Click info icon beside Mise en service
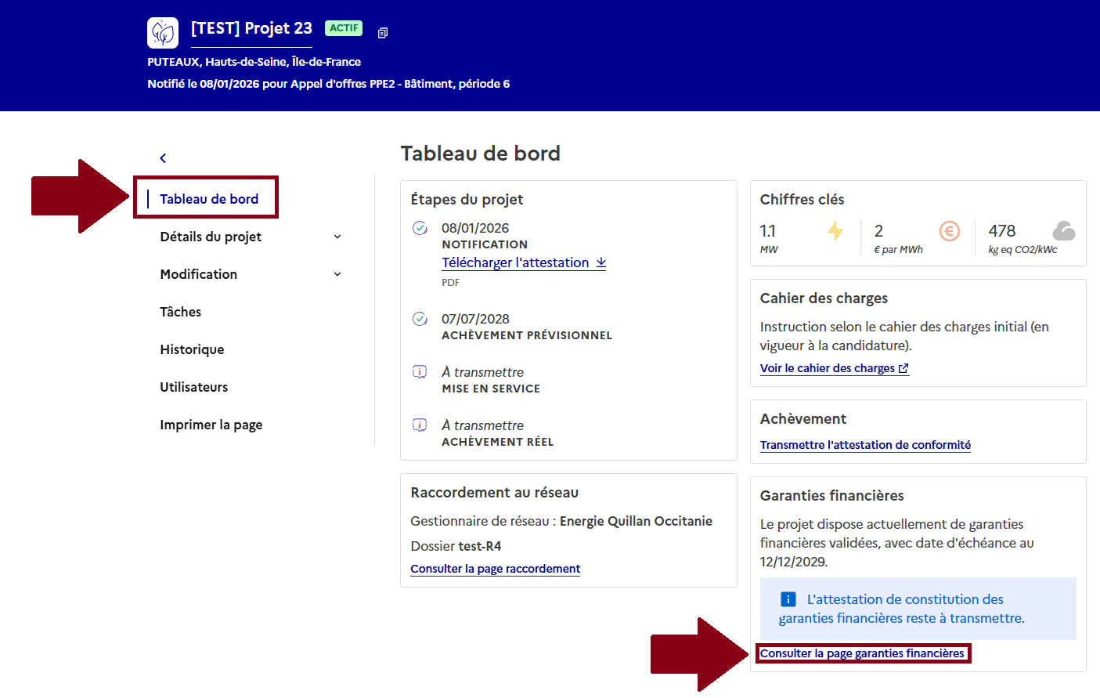 coord(420,372)
